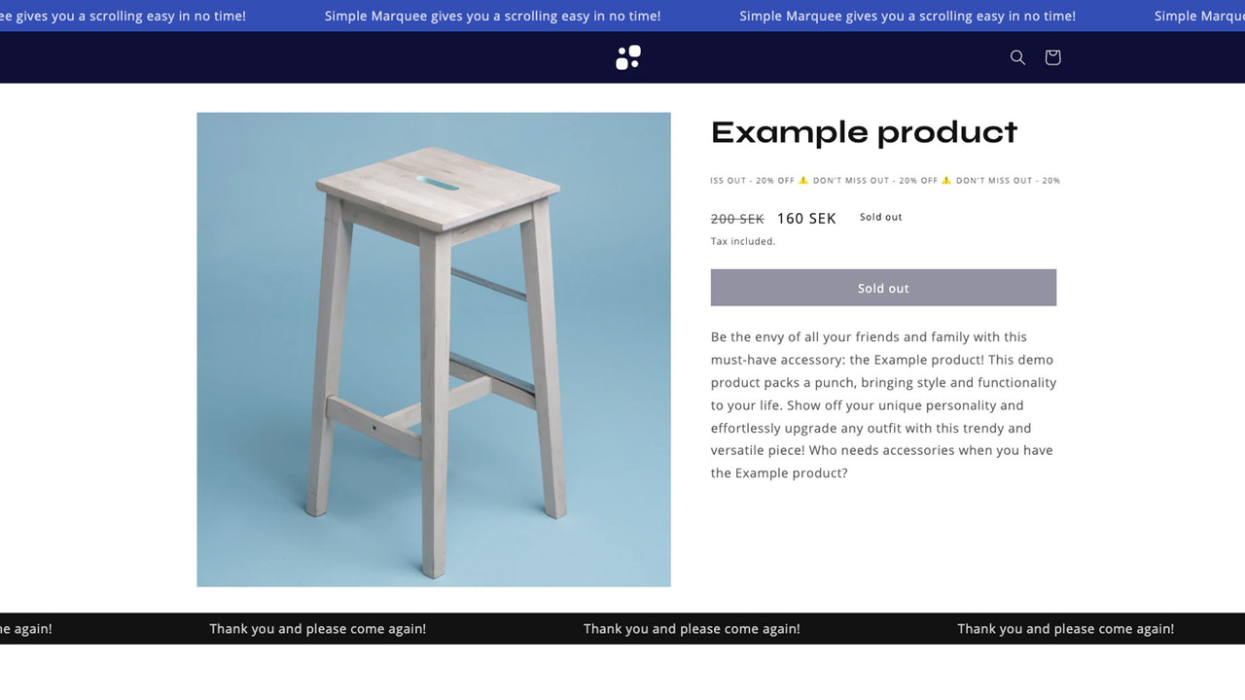
Task: Click the 160 SEK sale price
Action: pyautogui.click(x=806, y=218)
